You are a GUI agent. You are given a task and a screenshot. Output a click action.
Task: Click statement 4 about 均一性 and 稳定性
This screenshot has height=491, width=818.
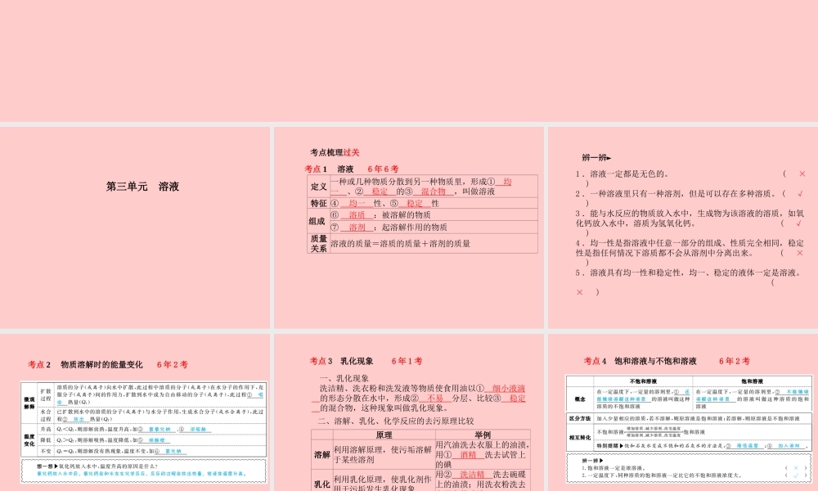coord(690,253)
